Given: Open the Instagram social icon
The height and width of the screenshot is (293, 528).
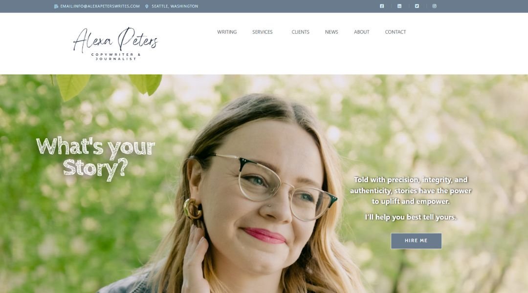Looking at the screenshot, I should (435, 6).
